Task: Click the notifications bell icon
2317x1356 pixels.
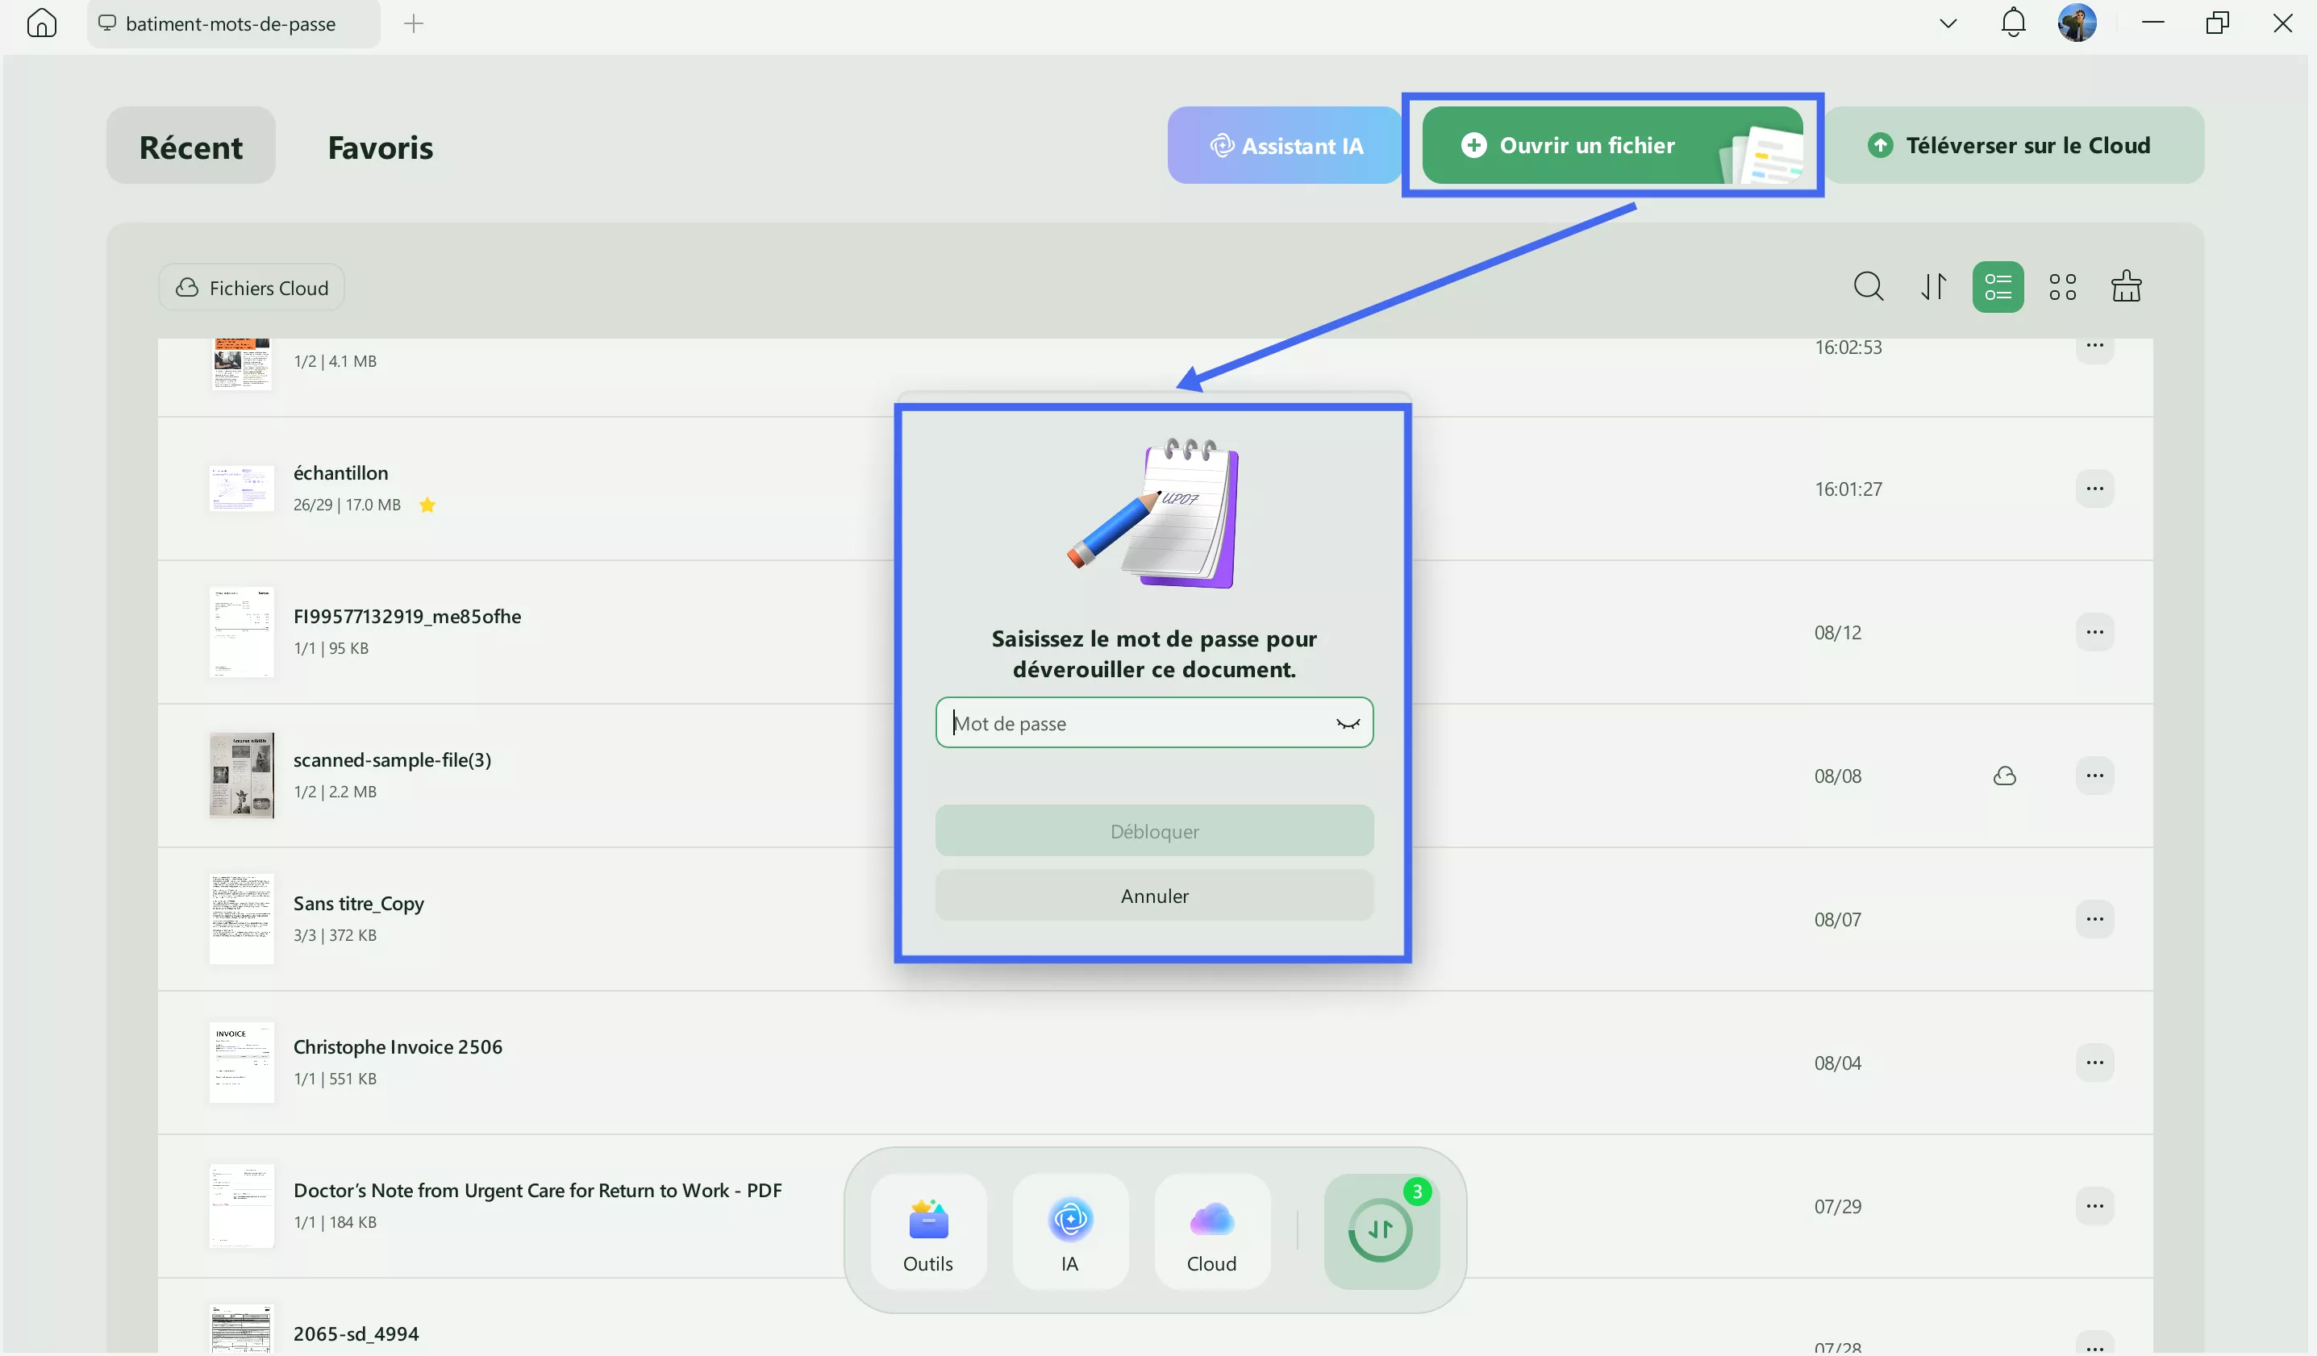Action: (x=2013, y=22)
